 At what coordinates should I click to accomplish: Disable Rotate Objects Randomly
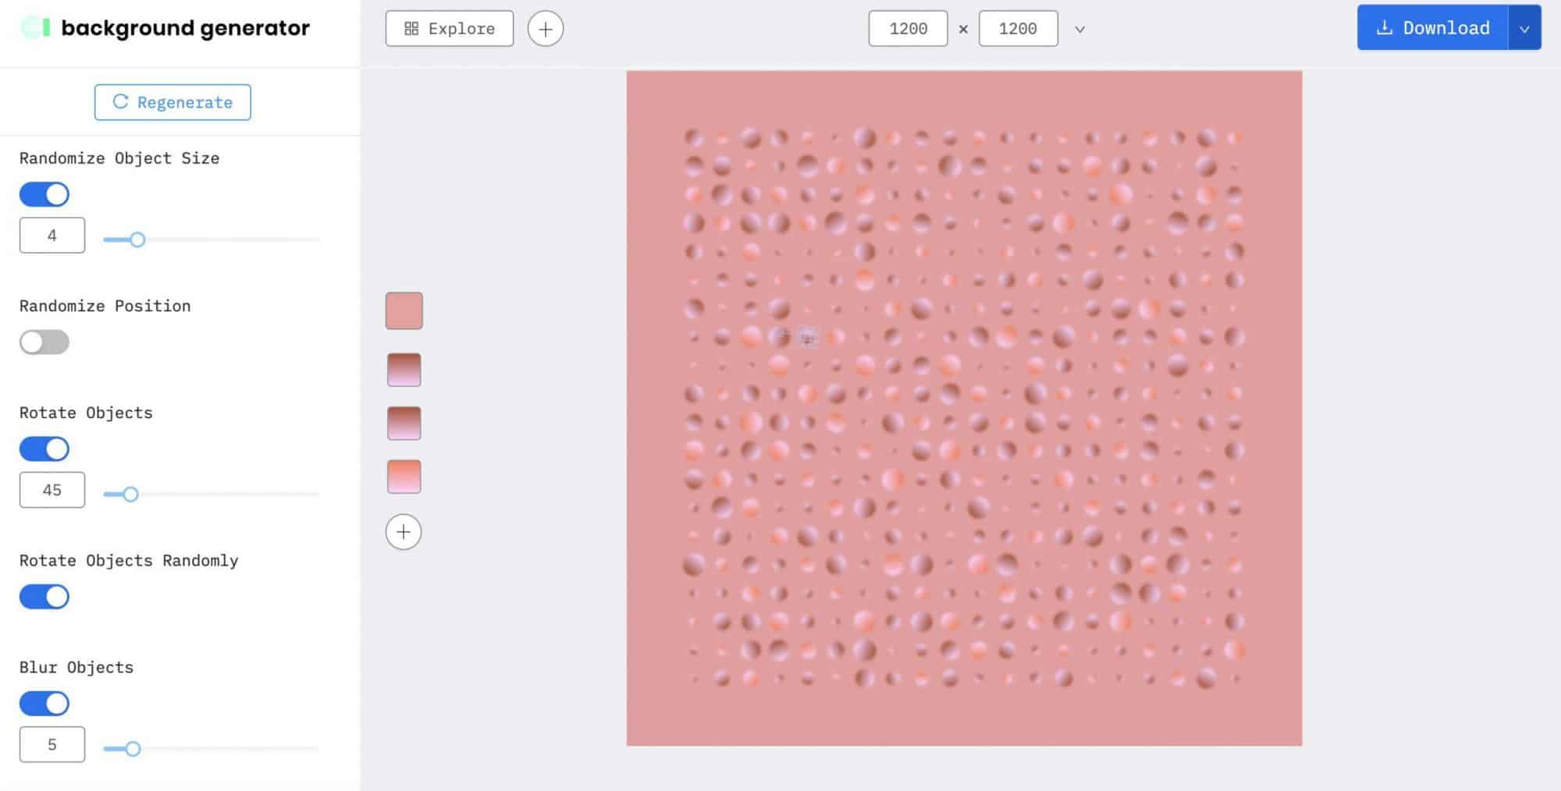click(x=44, y=597)
